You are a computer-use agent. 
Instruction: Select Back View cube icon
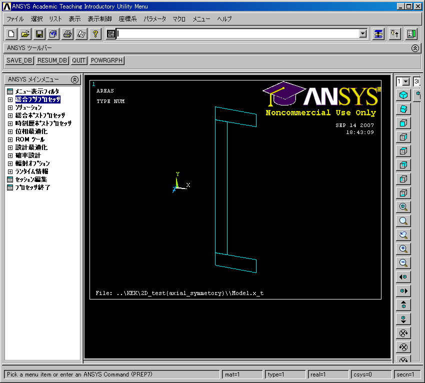[403, 165]
